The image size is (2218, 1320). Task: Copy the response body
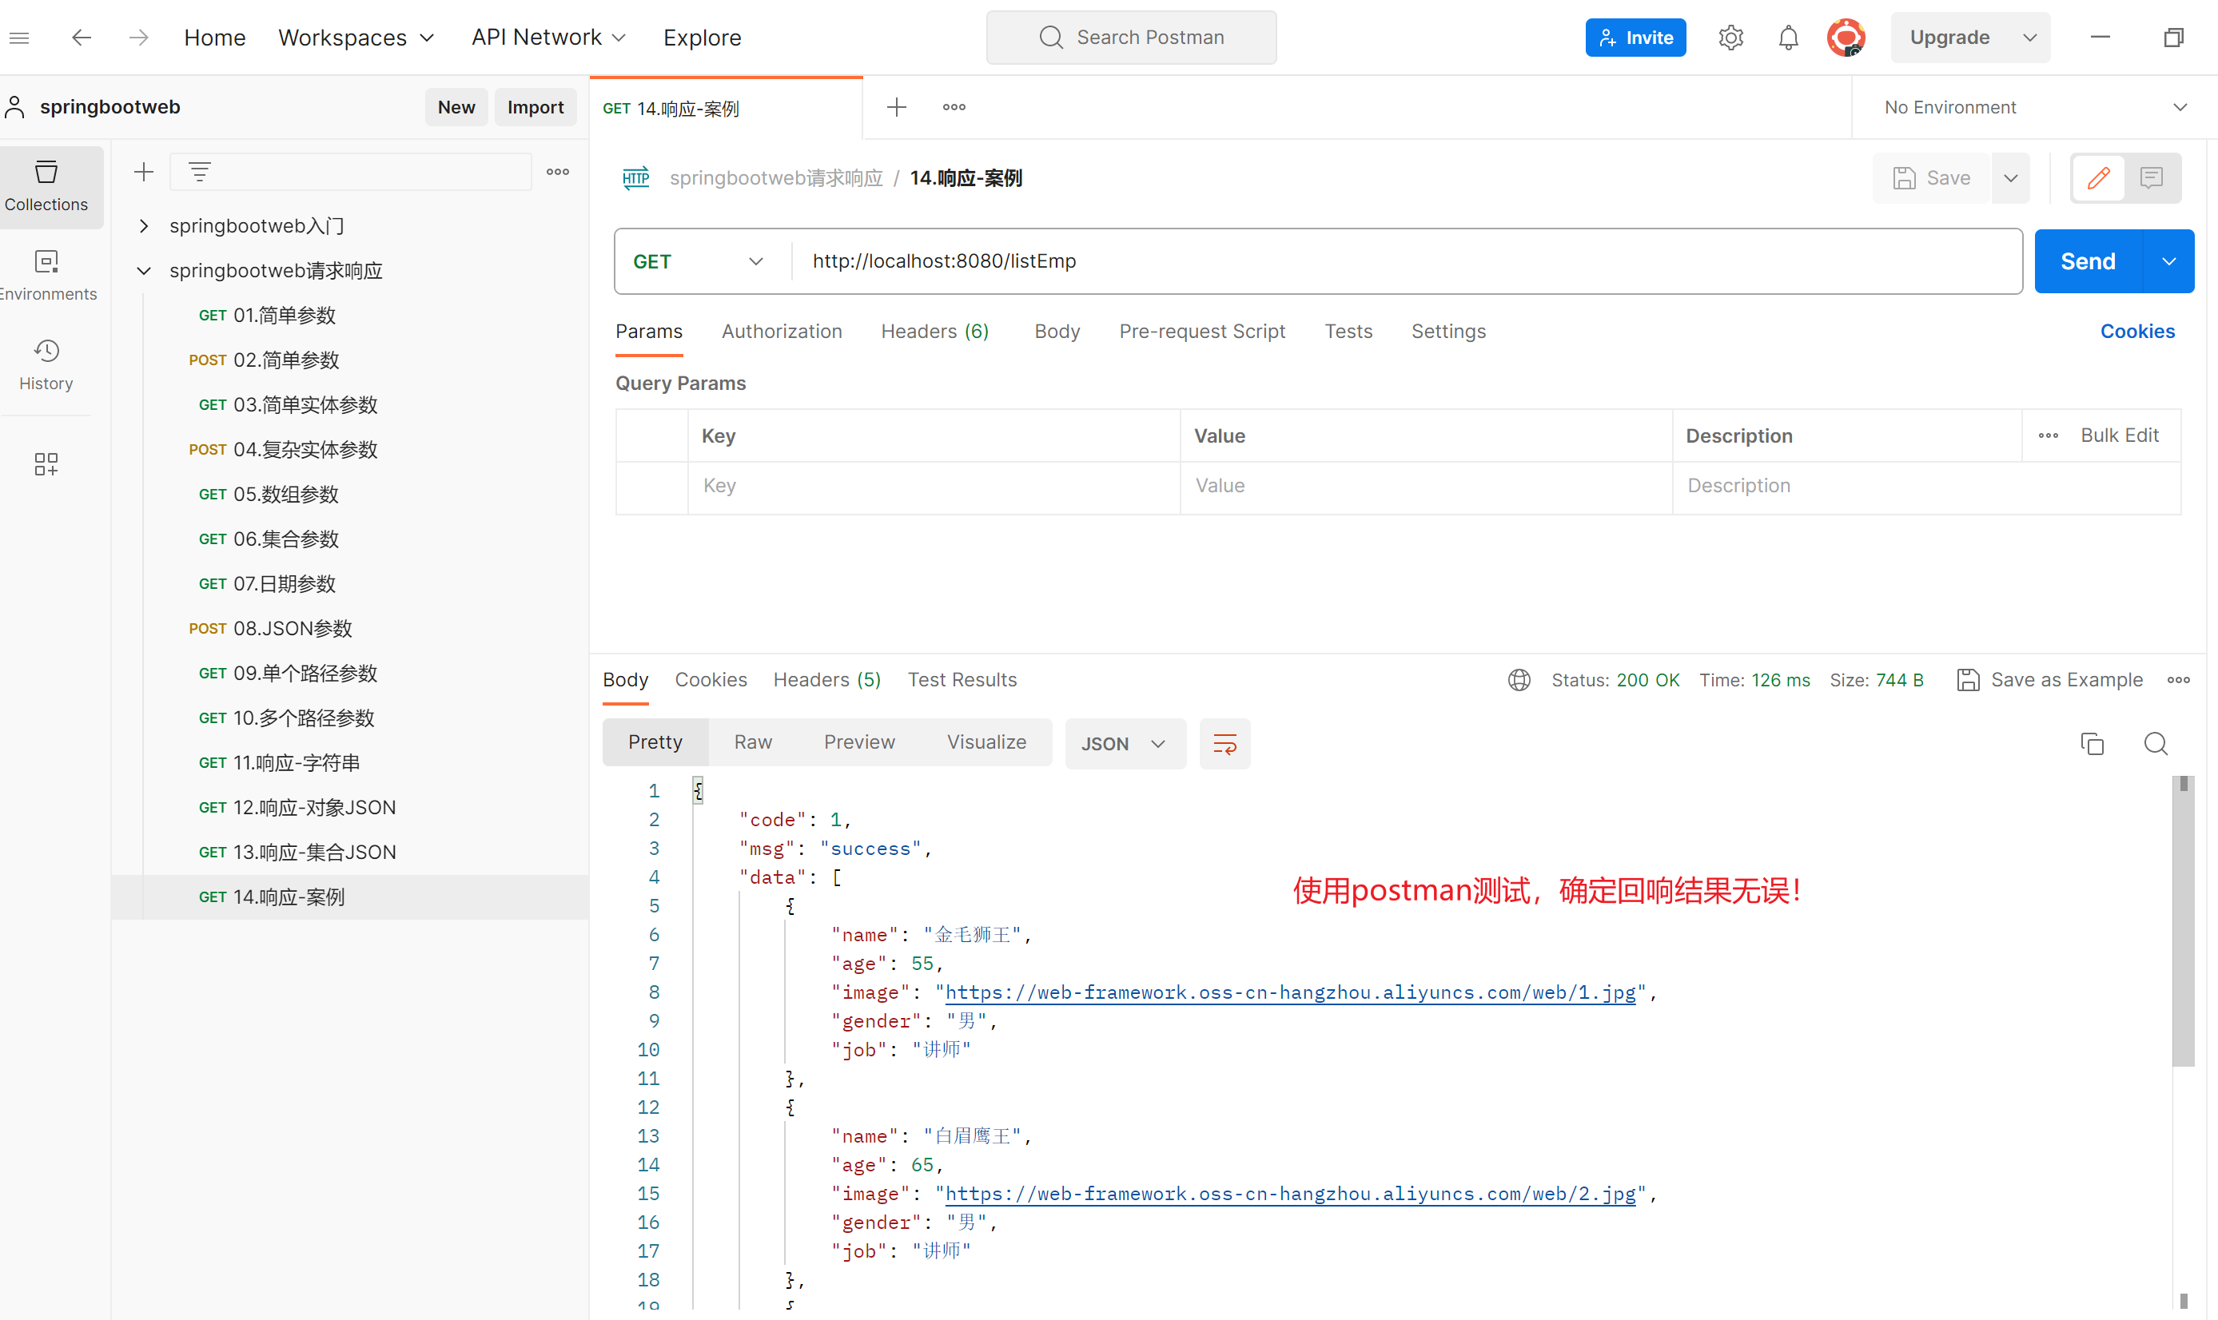(x=2093, y=744)
